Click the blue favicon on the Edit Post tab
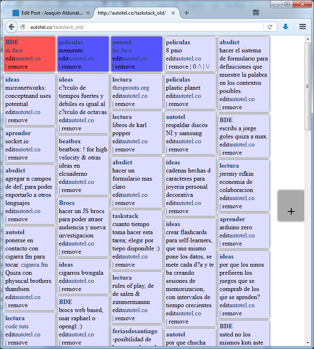This screenshot has width=314, height=349. 16,13
